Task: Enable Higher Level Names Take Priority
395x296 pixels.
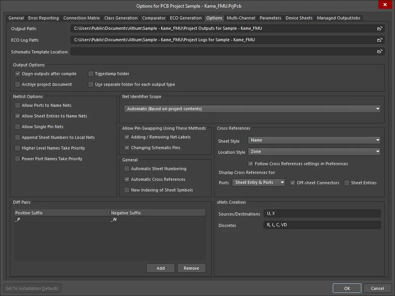Action: (x=18, y=148)
